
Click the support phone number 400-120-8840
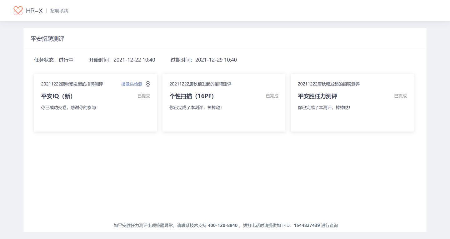click(x=222, y=225)
